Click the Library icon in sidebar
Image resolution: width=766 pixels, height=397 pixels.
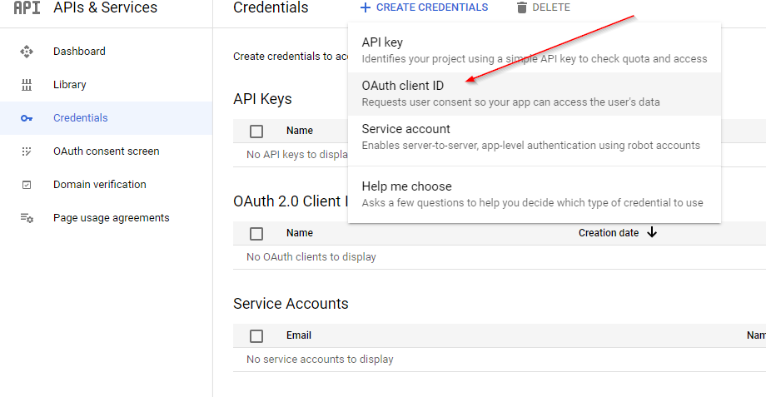click(x=27, y=85)
